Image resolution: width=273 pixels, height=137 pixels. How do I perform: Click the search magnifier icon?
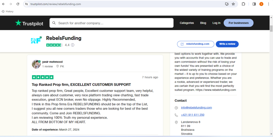(x=54, y=23)
